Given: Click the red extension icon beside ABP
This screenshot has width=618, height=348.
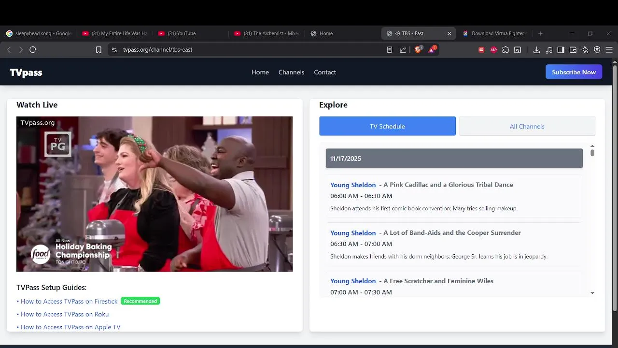Looking at the screenshot, I should [x=481, y=50].
